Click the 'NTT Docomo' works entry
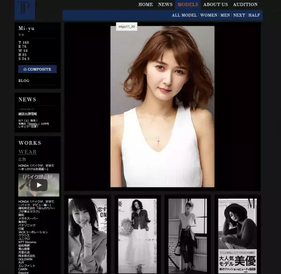 [28, 242]
